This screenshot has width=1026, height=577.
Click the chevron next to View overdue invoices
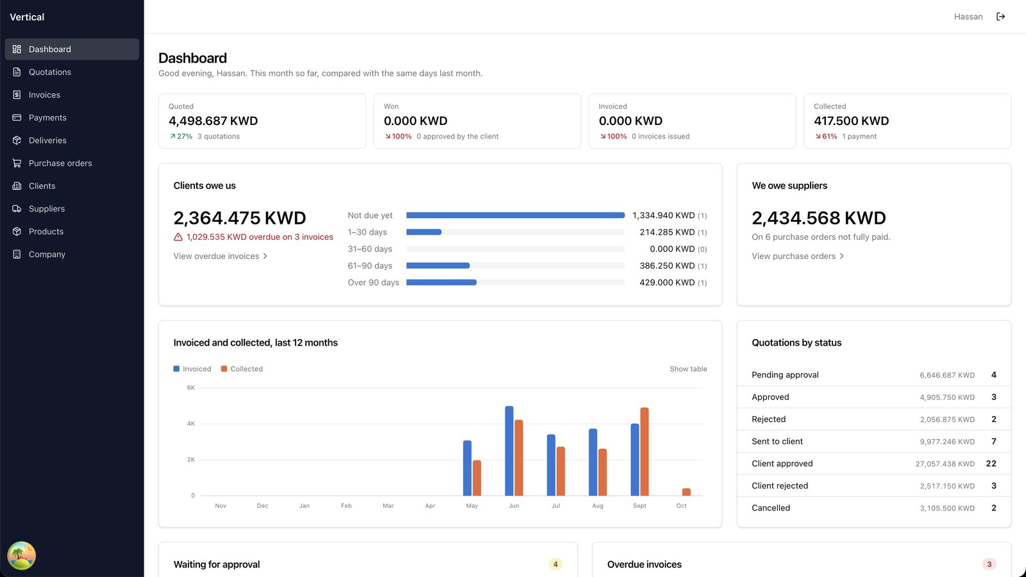pyautogui.click(x=265, y=256)
